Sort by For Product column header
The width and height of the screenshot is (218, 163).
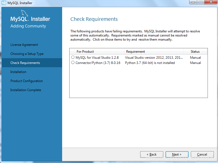(x=100, y=52)
